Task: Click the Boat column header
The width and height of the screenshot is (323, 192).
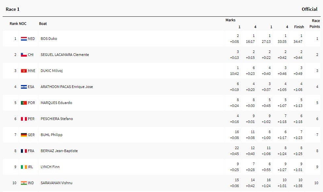Action: click(43, 24)
